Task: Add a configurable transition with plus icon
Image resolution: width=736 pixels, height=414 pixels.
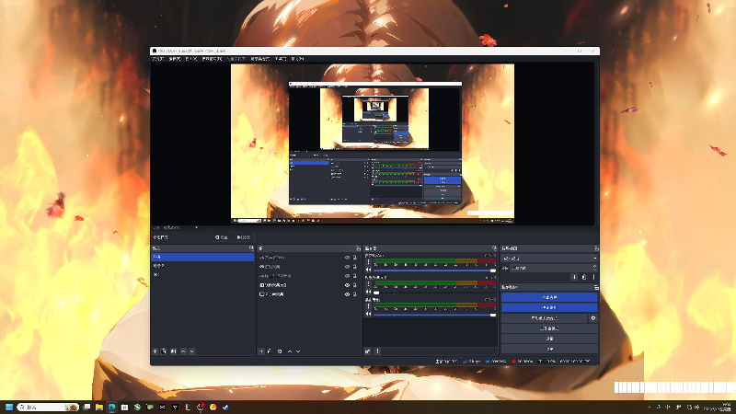Action: pos(574,277)
